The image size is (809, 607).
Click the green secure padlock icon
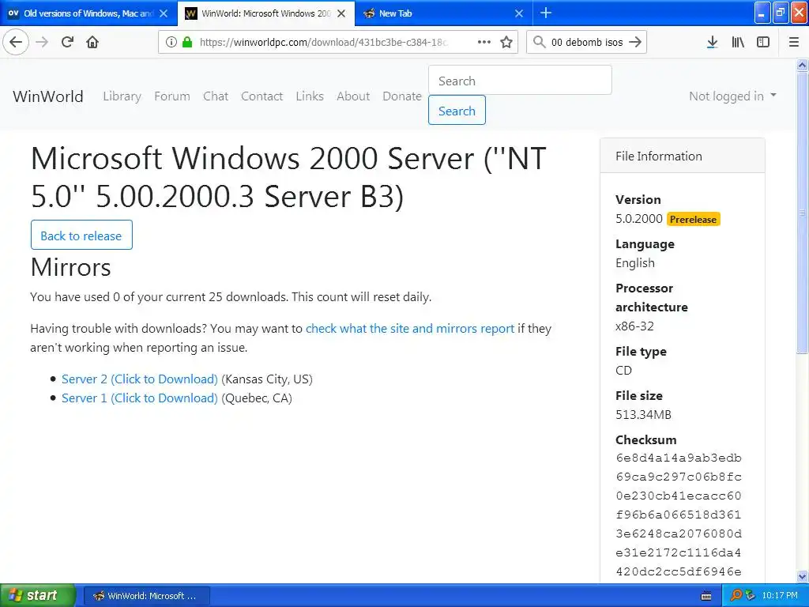pyautogui.click(x=187, y=42)
